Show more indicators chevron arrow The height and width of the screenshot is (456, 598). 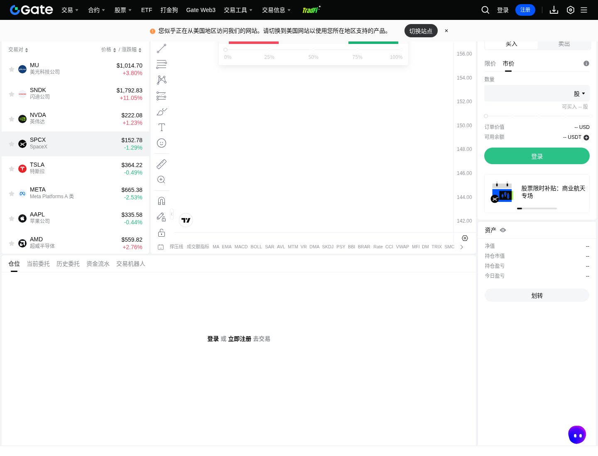[462, 247]
